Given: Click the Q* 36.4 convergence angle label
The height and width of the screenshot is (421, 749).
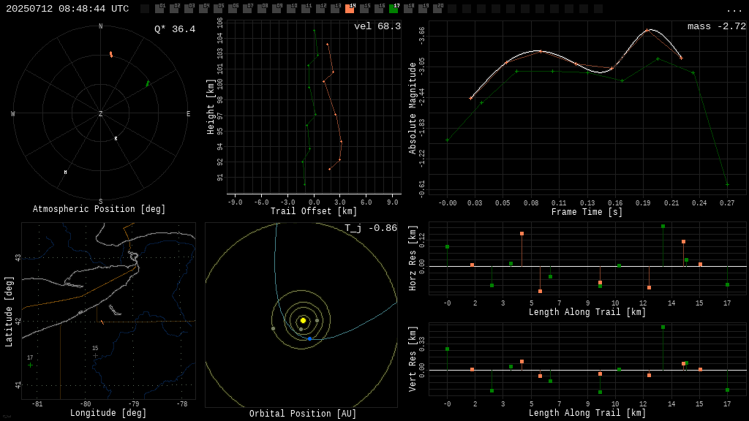Looking at the screenshot, I should point(174,30).
